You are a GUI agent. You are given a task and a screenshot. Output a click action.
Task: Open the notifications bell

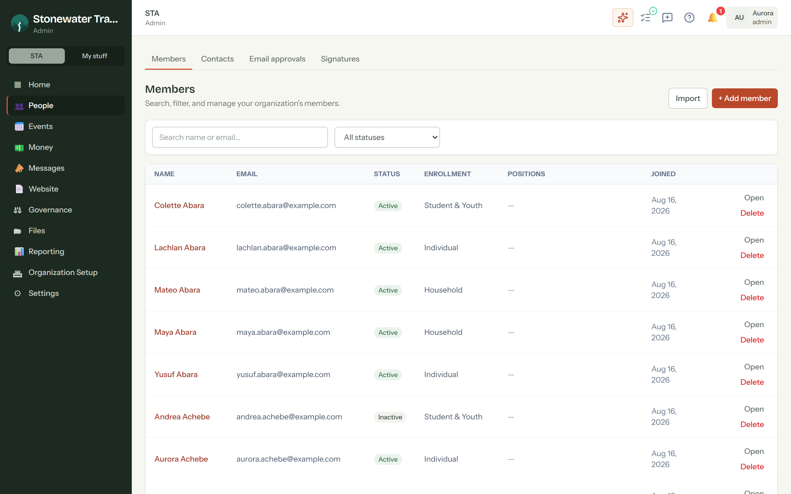coord(712,18)
